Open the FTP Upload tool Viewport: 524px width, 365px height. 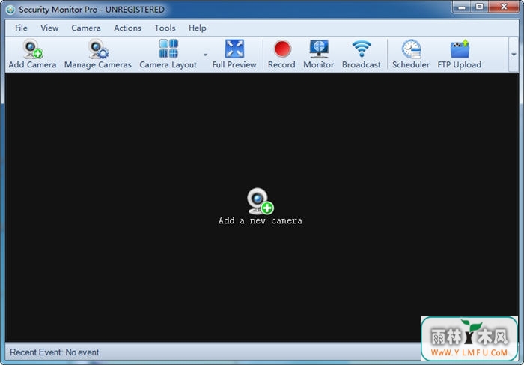point(460,54)
